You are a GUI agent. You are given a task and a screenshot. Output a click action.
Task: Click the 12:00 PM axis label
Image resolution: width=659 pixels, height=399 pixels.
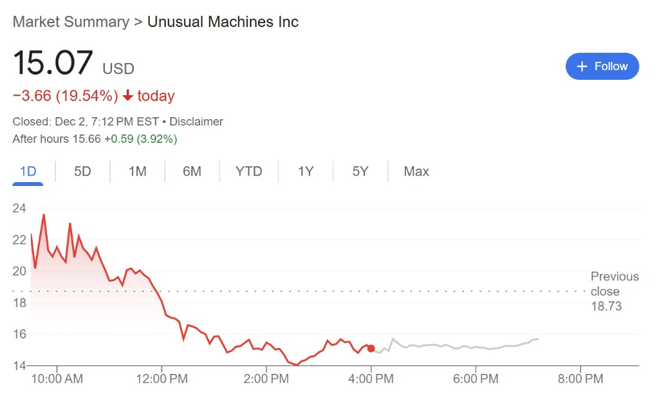pos(162,379)
